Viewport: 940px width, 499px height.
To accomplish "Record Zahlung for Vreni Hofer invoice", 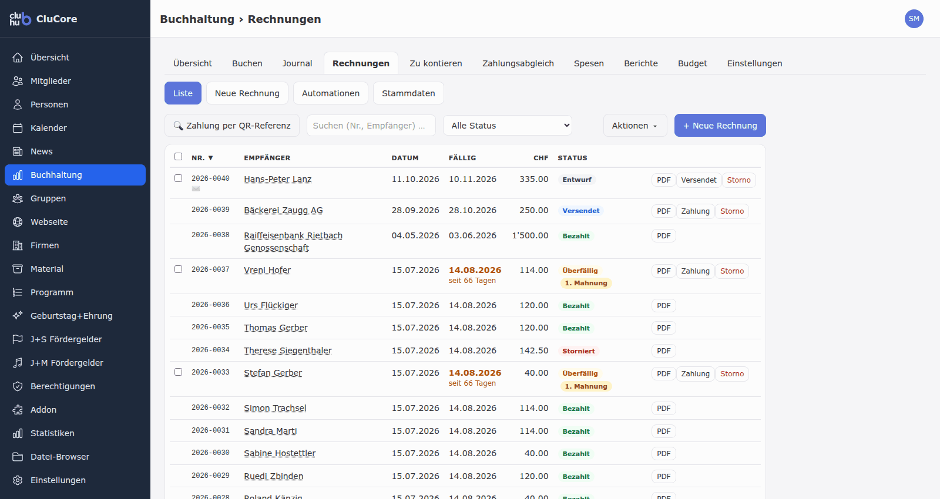I will tap(695, 271).
